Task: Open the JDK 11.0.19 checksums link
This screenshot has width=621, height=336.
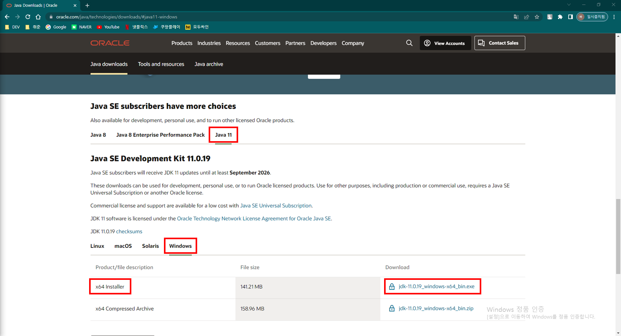Action: point(129,231)
